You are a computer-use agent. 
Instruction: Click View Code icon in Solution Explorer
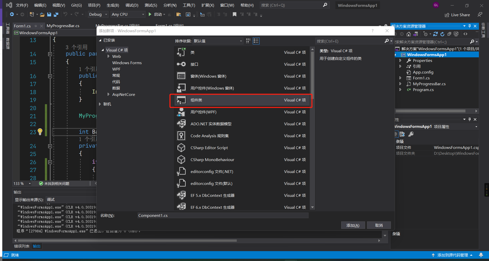coord(465,34)
